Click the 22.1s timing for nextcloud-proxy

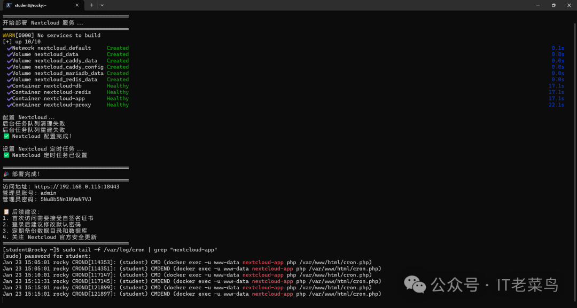point(556,105)
